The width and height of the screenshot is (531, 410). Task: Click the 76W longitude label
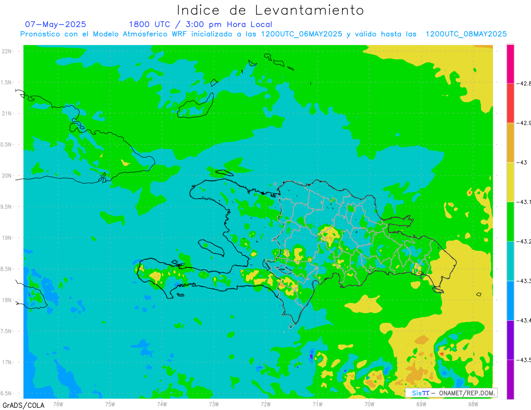coord(58,404)
